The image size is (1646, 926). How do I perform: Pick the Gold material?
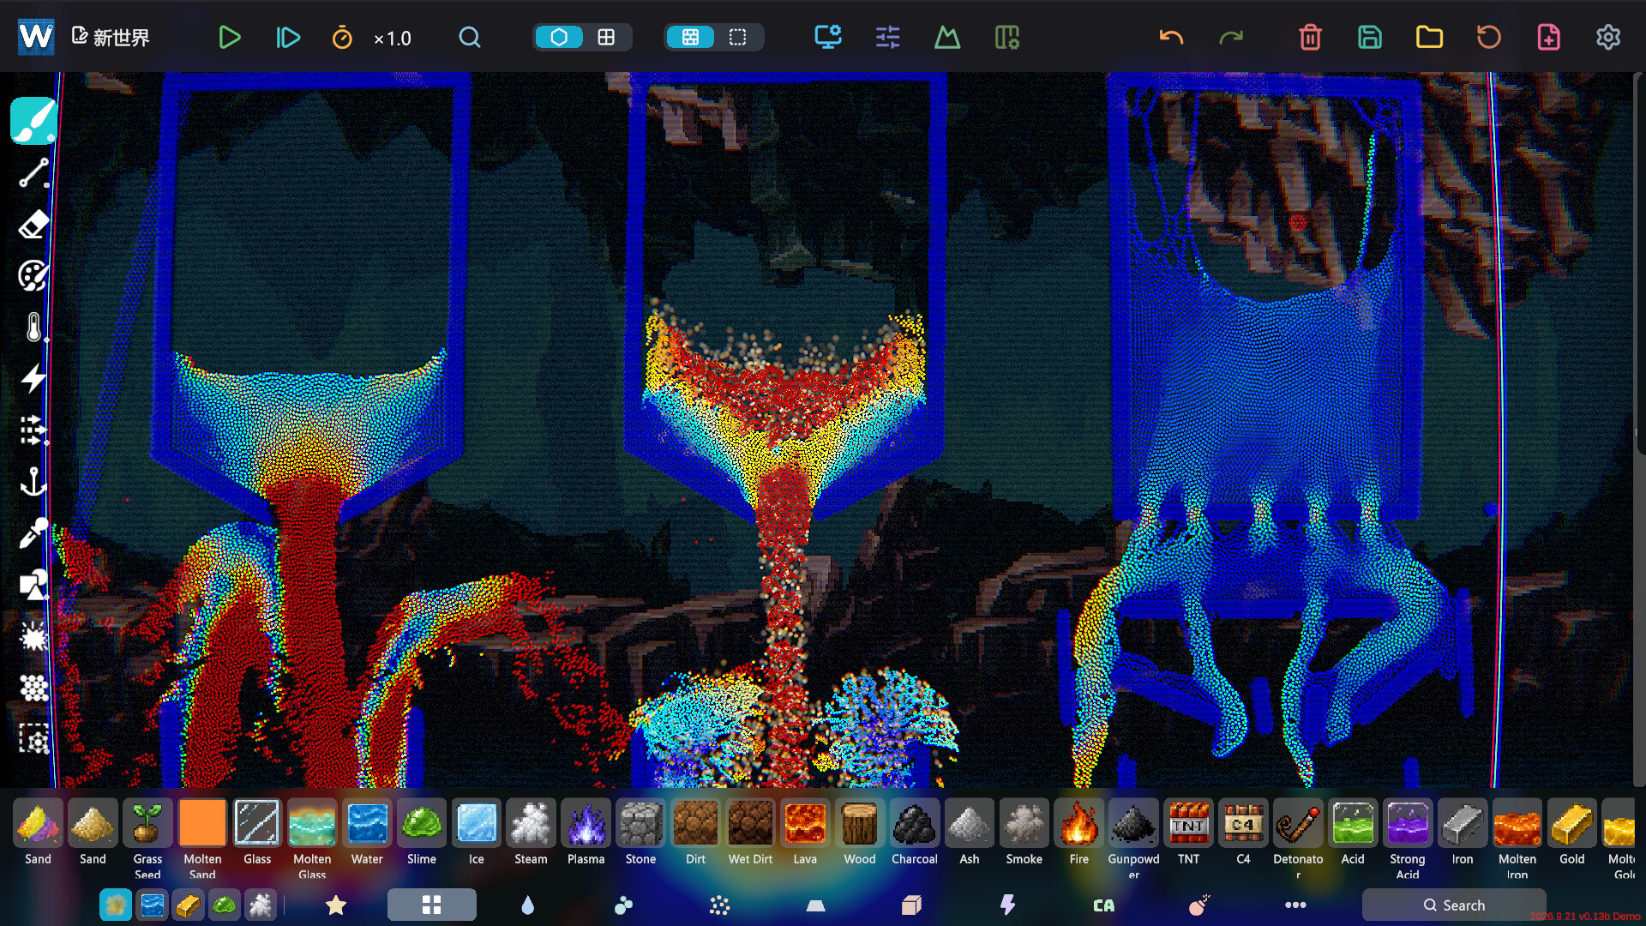[1572, 824]
